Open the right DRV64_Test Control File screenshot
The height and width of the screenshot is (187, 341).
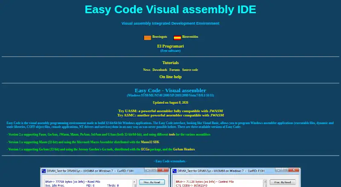[236, 177]
